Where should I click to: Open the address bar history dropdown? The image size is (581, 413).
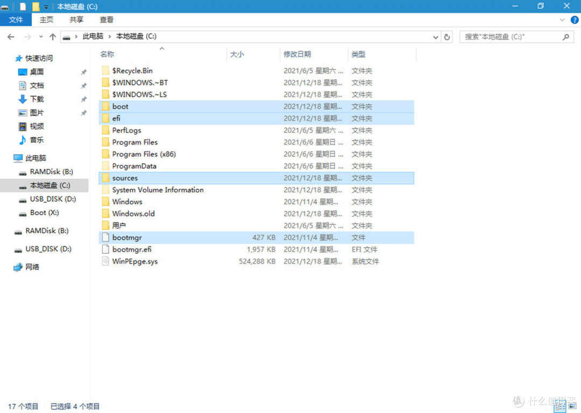coord(436,37)
